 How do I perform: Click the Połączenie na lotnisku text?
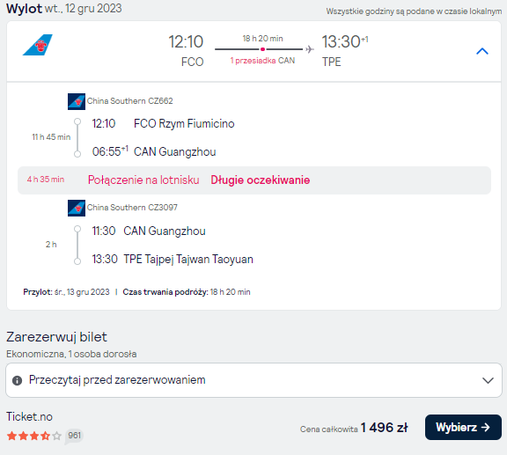tap(143, 180)
